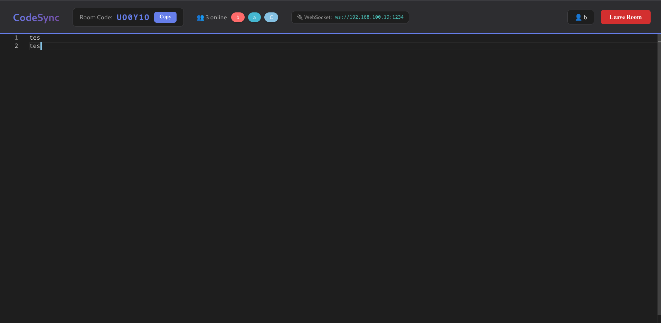Toggle the WebSocket status display

point(350,17)
